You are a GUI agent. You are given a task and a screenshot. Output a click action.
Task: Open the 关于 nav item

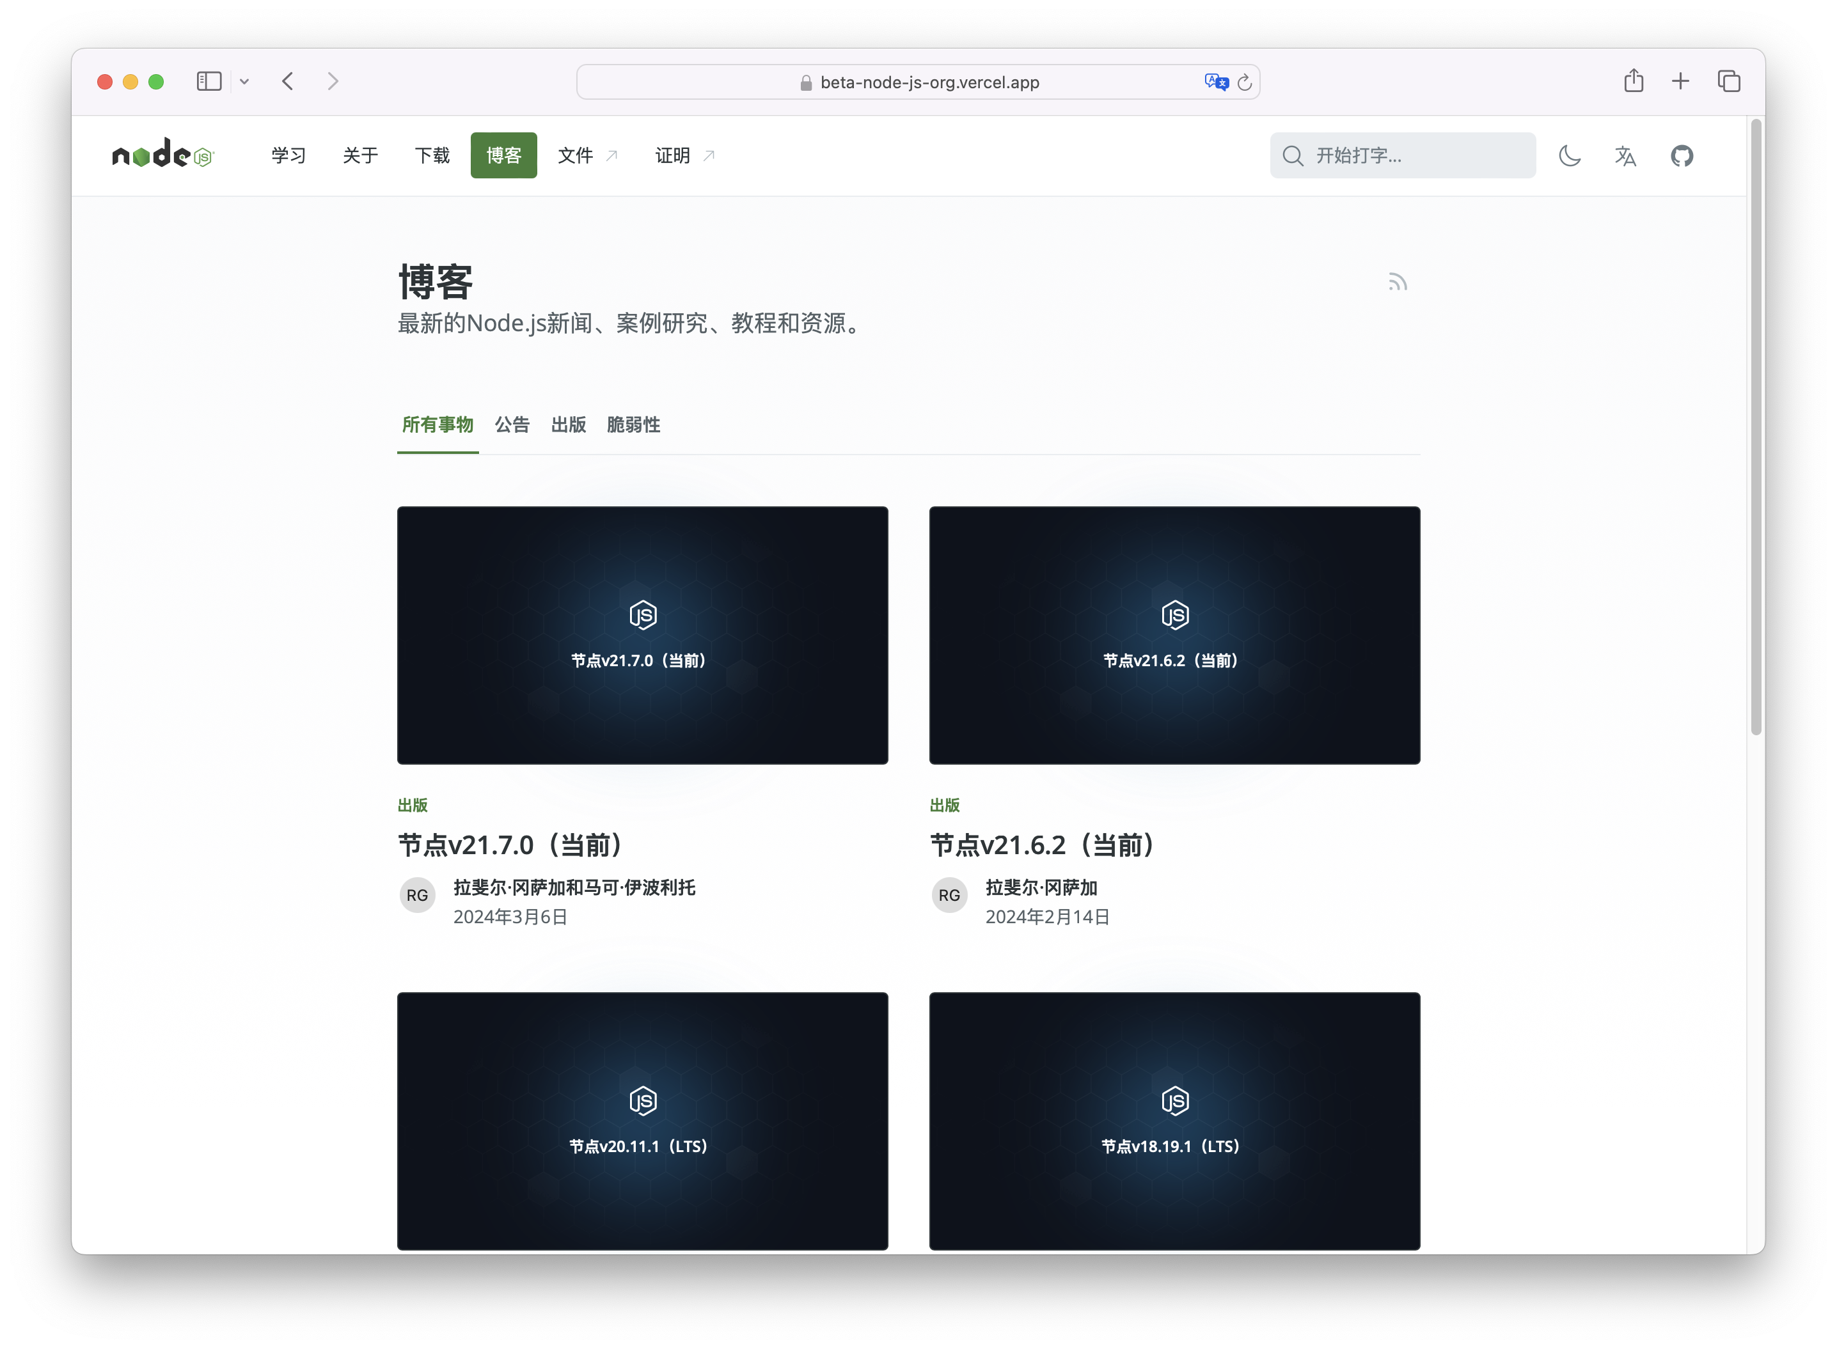click(x=360, y=155)
